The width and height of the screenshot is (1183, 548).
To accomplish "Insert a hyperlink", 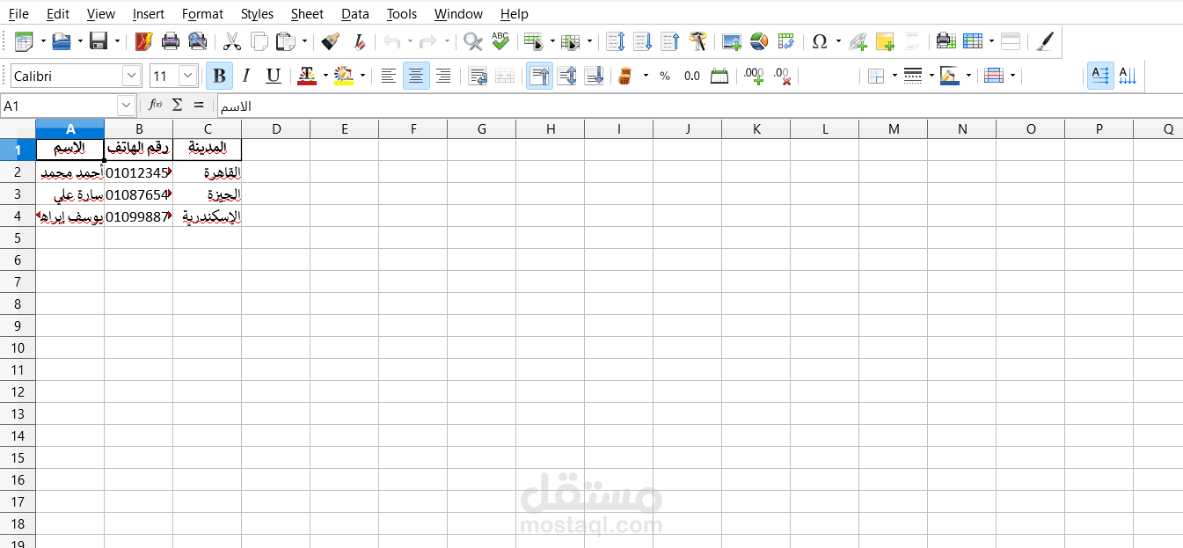I will [x=858, y=41].
